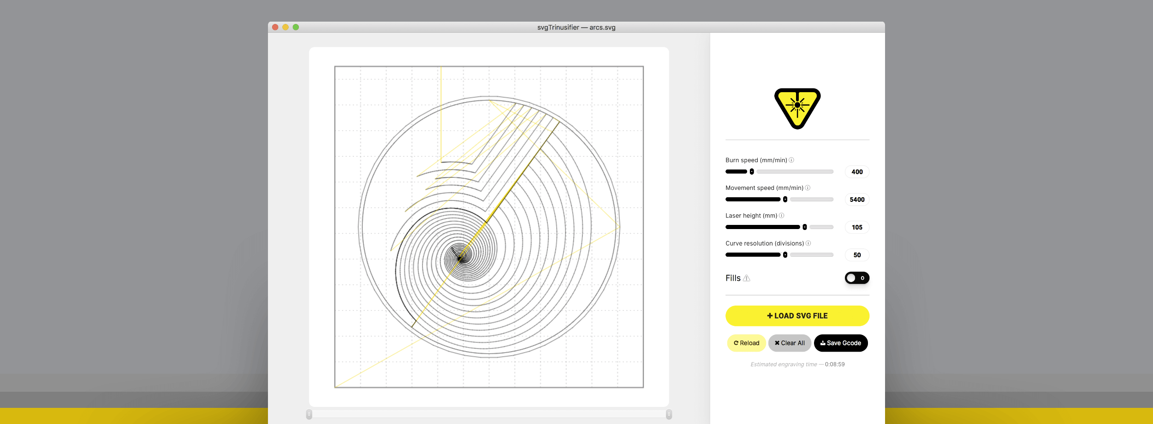Screen dimensions: 1153x424
Task: Click the Curve resolution slider handle
Action: click(x=785, y=255)
